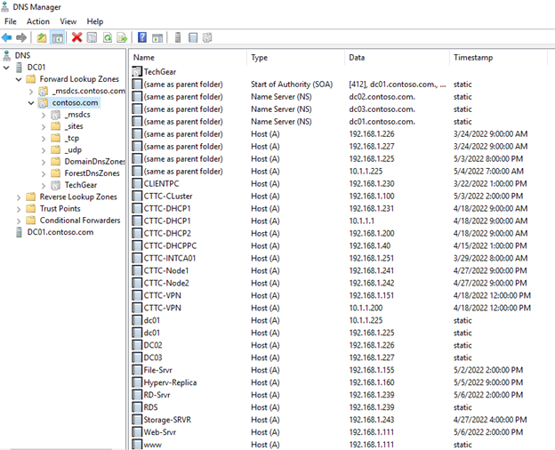The height and width of the screenshot is (450, 555).
Task: Click the contoso.com zone folder icon
Action: tap(44, 102)
